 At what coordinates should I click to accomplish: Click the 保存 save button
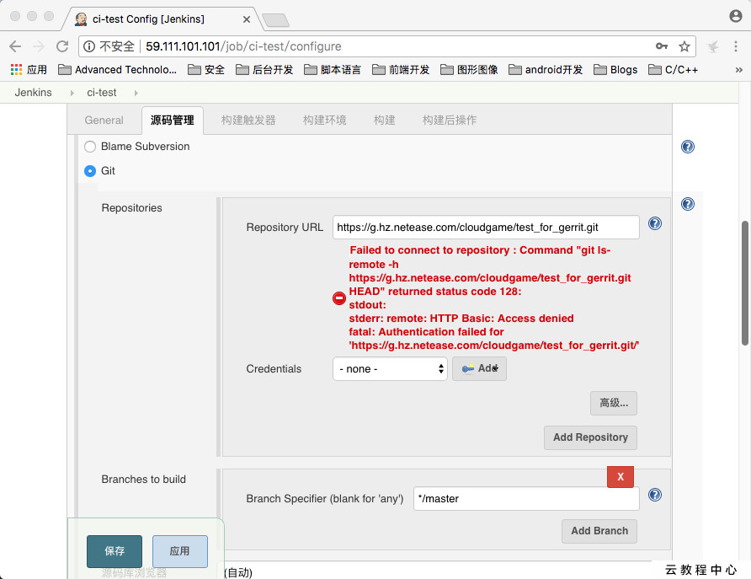(114, 550)
